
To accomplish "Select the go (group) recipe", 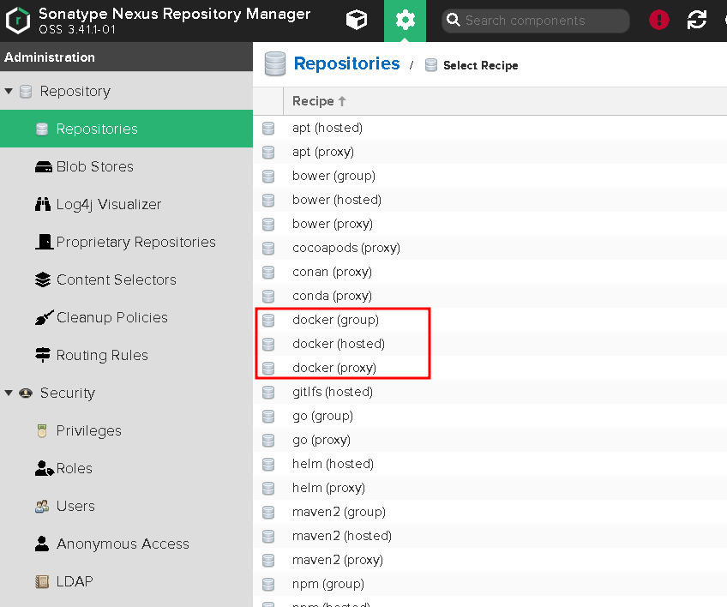I will click(x=490, y=416).
